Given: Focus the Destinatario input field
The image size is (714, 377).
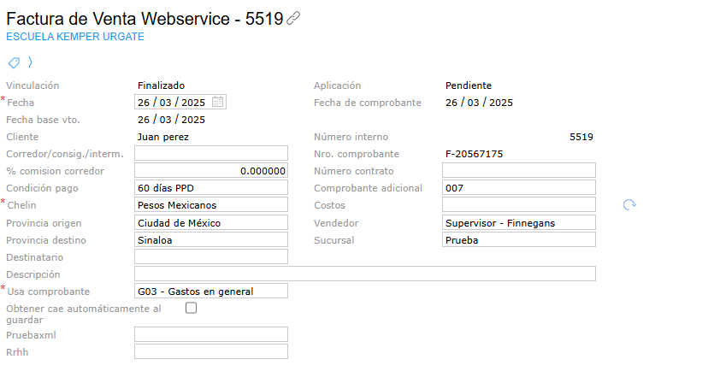Looking at the screenshot, I should [x=210, y=257].
